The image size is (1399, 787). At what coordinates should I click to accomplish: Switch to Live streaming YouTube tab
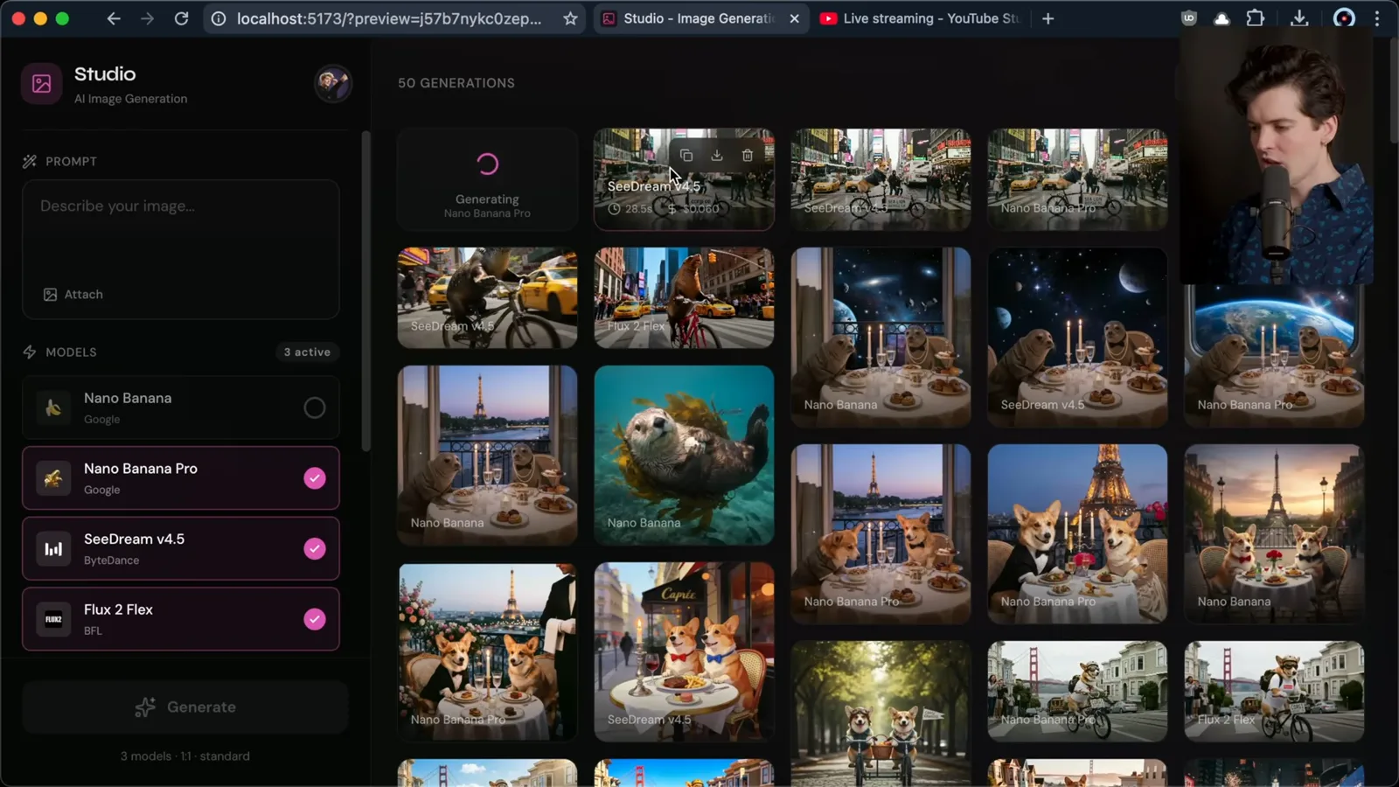click(x=919, y=18)
